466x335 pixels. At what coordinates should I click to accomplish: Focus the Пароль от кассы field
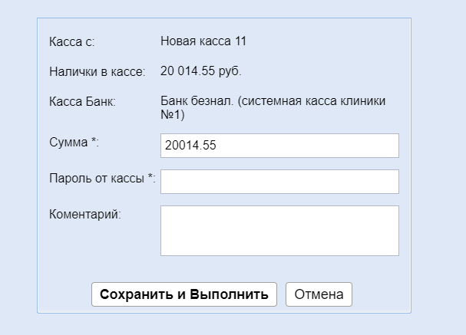[279, 182]
